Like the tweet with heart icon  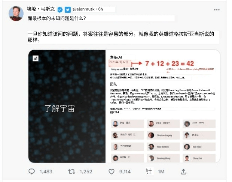pos(111,171)
